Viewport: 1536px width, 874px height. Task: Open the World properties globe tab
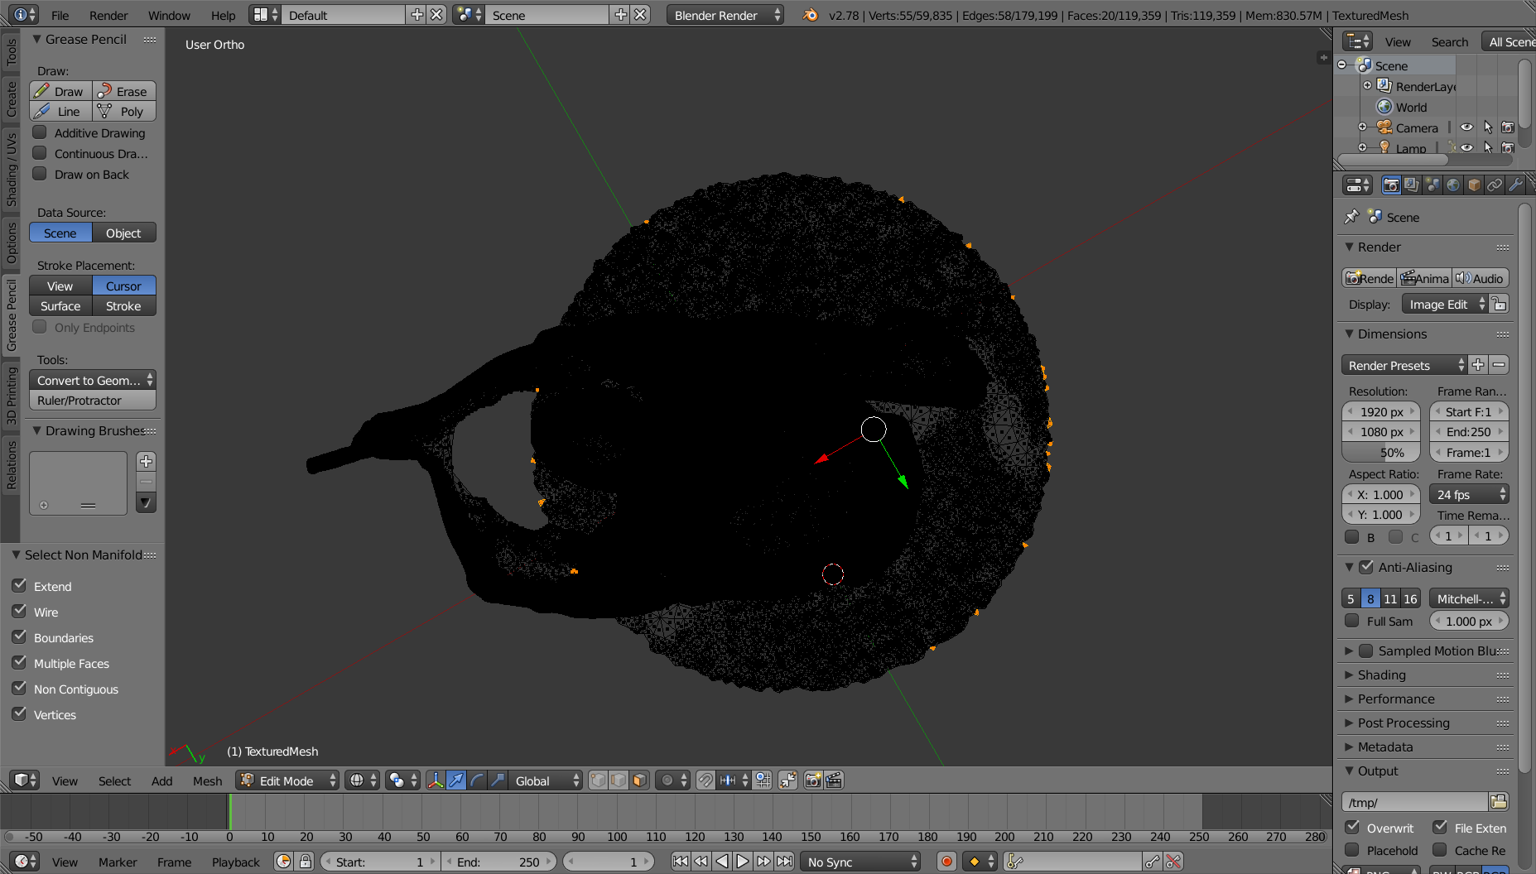1453,185
